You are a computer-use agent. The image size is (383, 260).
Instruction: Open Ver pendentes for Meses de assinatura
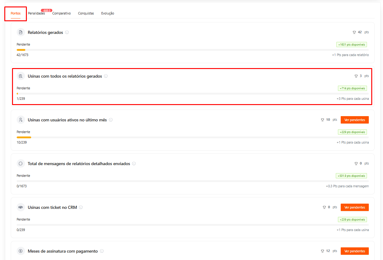(355, 251)
